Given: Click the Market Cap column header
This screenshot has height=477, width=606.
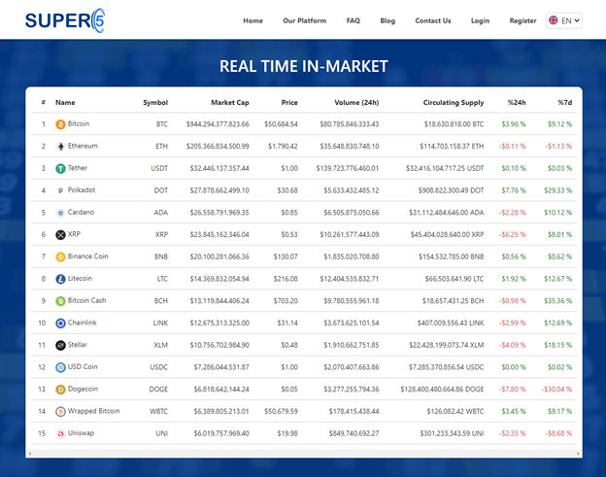Looking at the screenshot, I should point(230,102).
